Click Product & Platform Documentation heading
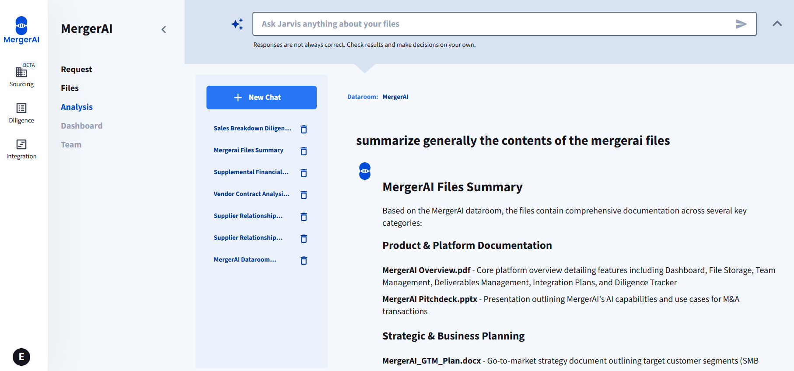Image resolution: width=794 pixels, height=371 pixels. click(x=467, y=245)
